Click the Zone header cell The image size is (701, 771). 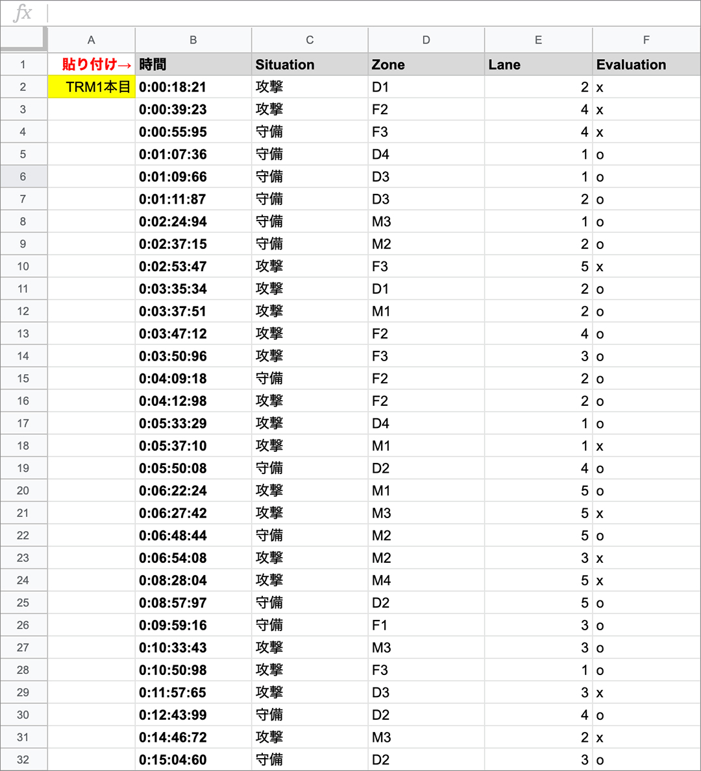point(426,65)
